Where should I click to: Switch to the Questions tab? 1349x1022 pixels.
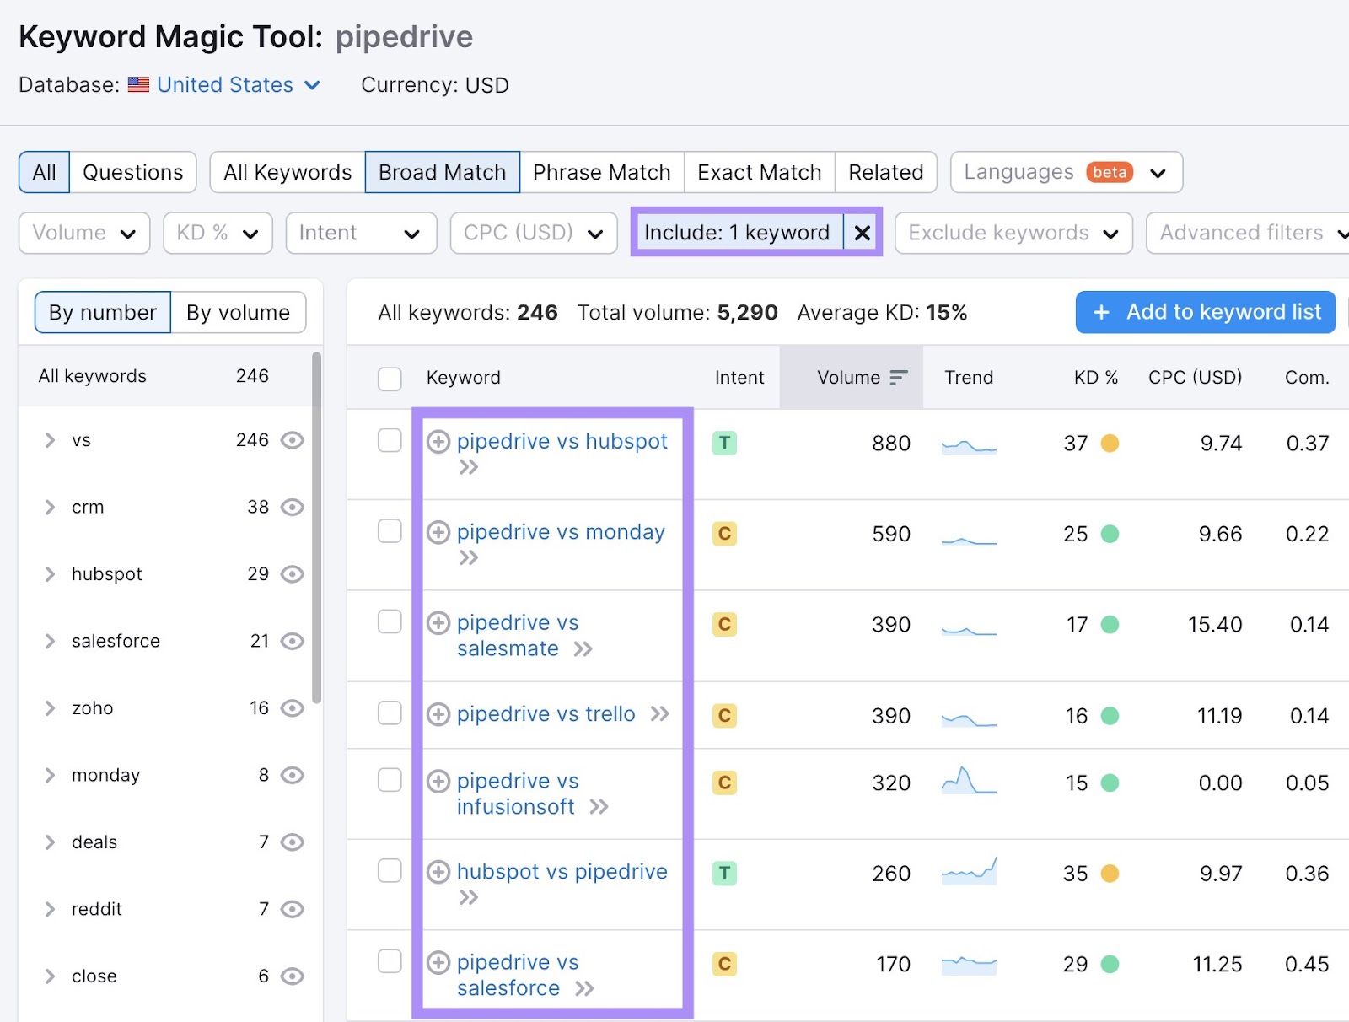click(132, 172)
